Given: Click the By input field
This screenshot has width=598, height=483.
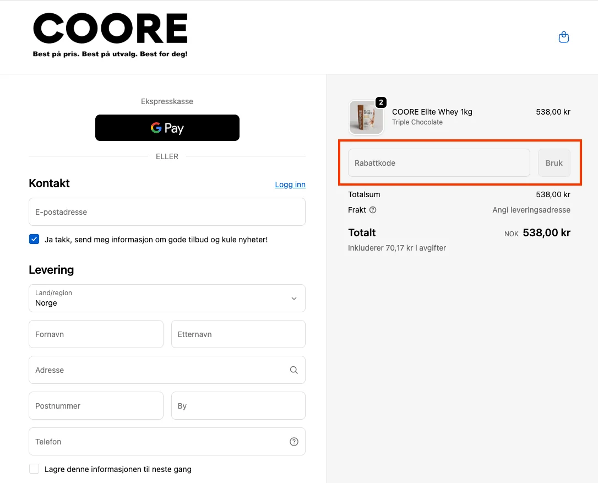Looking at the screenshot, I should 238,405.
